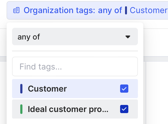Viewport: 168px width, 124px height.
Task: Click the dropdown caret arrow icon
Action: (x=128, y=37)
